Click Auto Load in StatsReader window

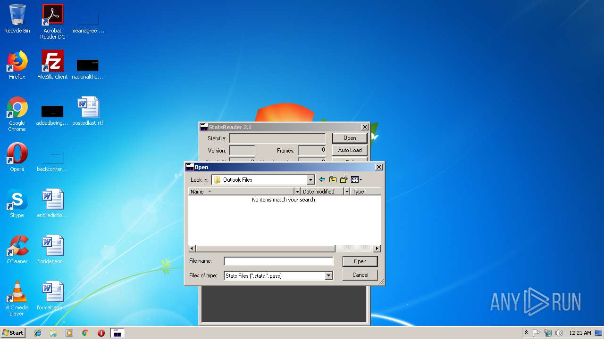click(x=350, y=150)
